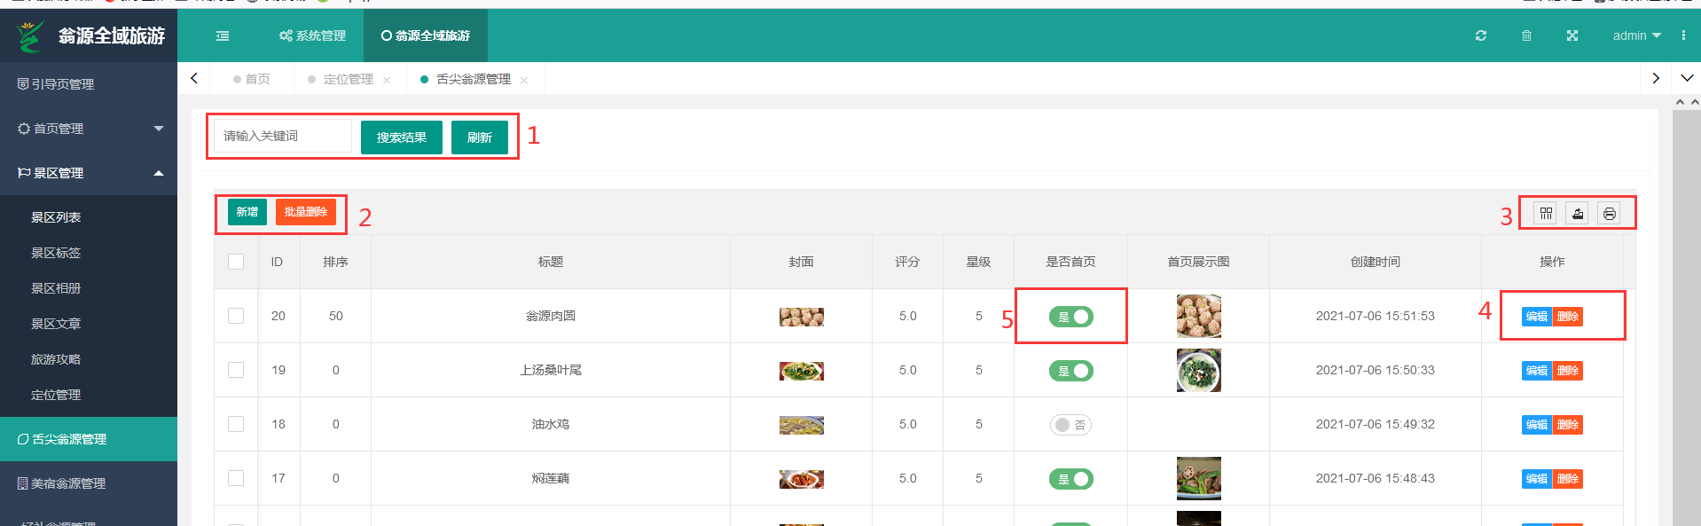Click the 创建时间 column header
Screen dimensions: 1701x526
(x=1376, y=262)
